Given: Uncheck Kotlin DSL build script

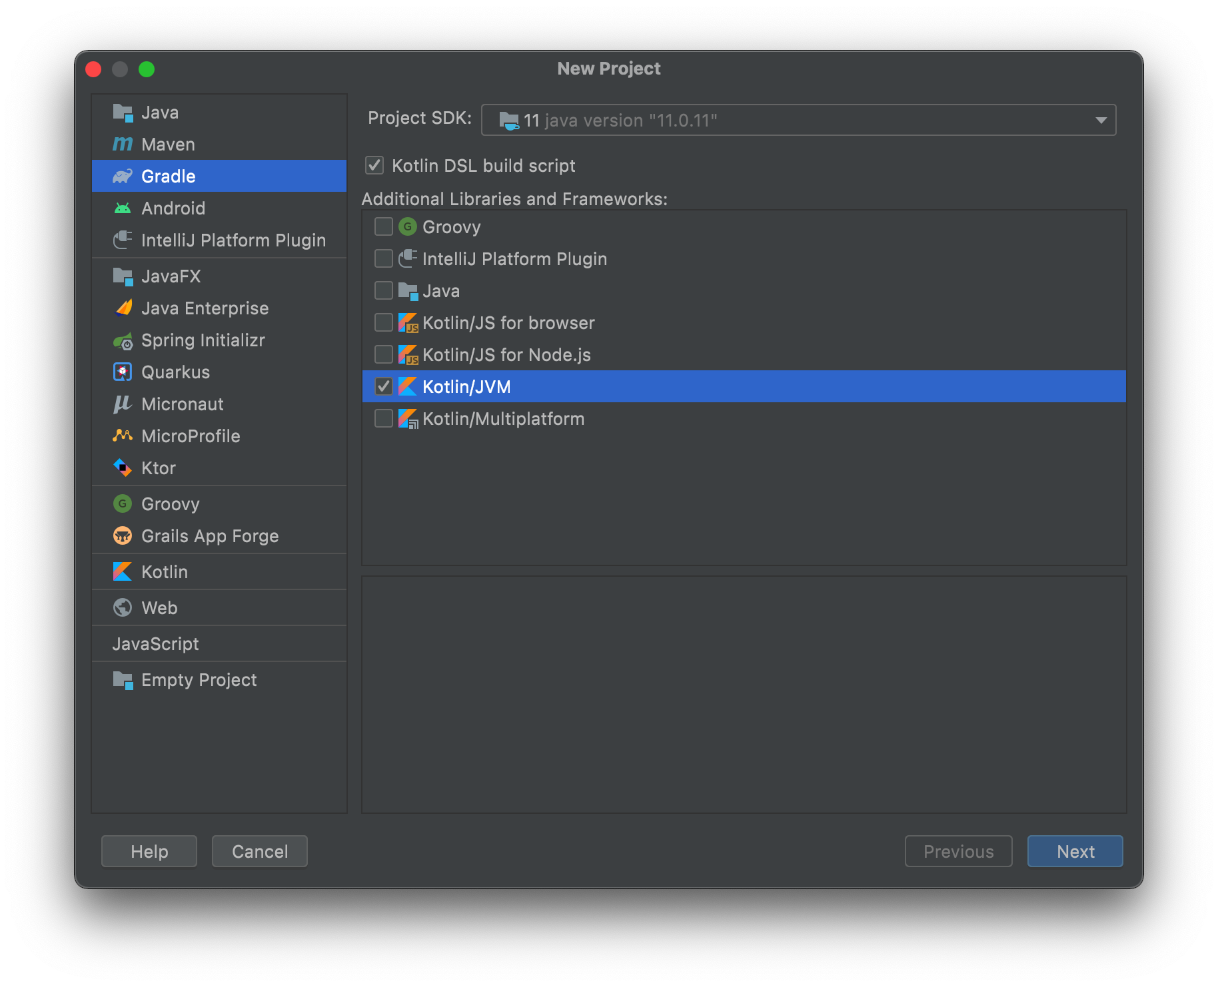Looking at the screenshot, I should (x=374, y=165).
